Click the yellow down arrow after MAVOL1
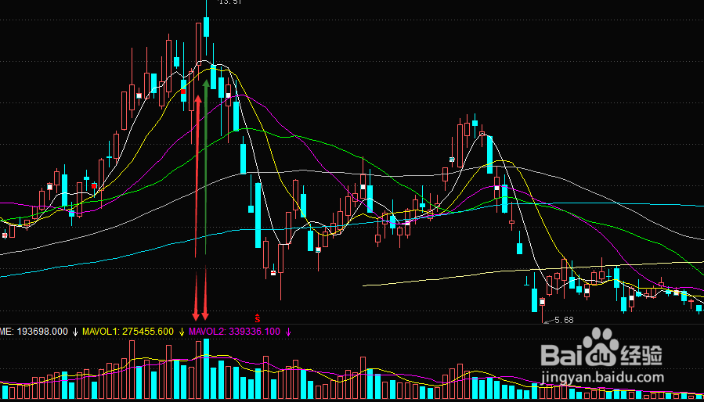The height and width of the screenshot is (402, 704). click(x=182, y=332)
